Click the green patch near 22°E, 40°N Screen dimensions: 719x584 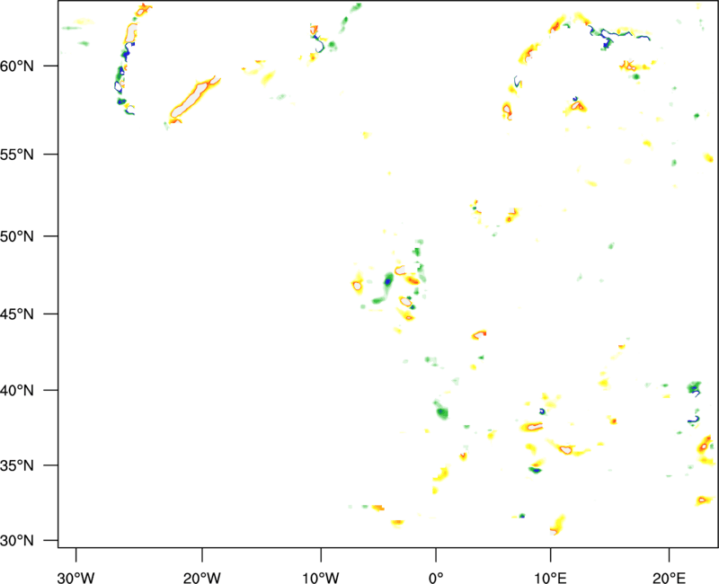click(x=694, y=387)
